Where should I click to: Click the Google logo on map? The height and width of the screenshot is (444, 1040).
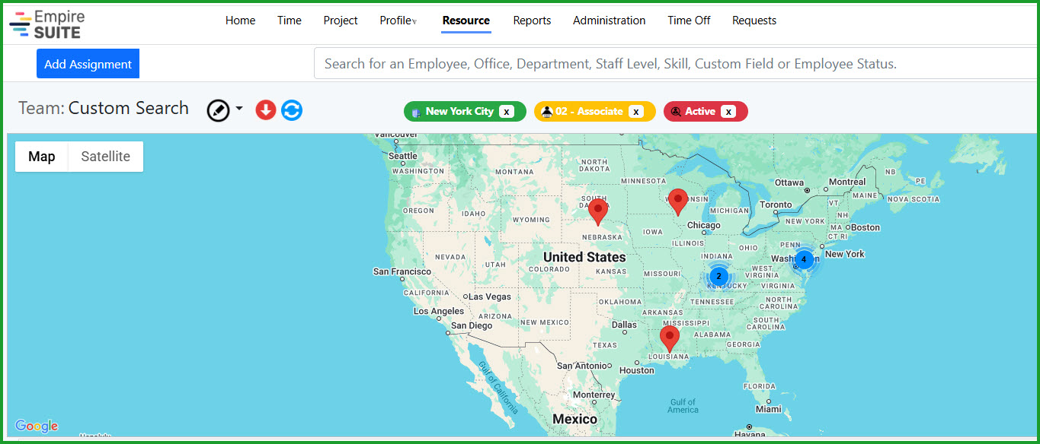37,427
